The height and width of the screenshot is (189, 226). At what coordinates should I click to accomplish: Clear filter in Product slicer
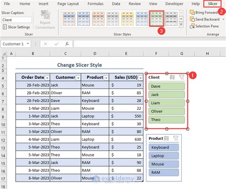175,138
